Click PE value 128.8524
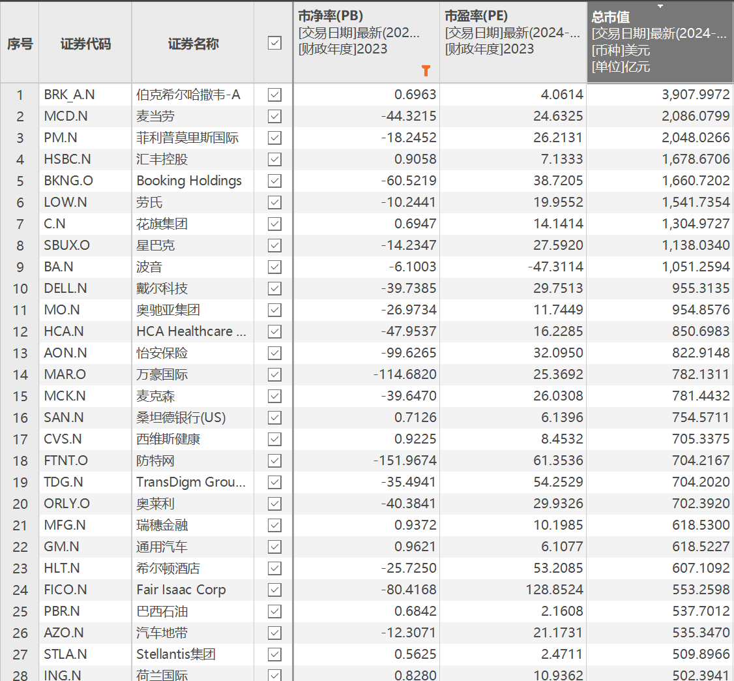 [554, 590]
